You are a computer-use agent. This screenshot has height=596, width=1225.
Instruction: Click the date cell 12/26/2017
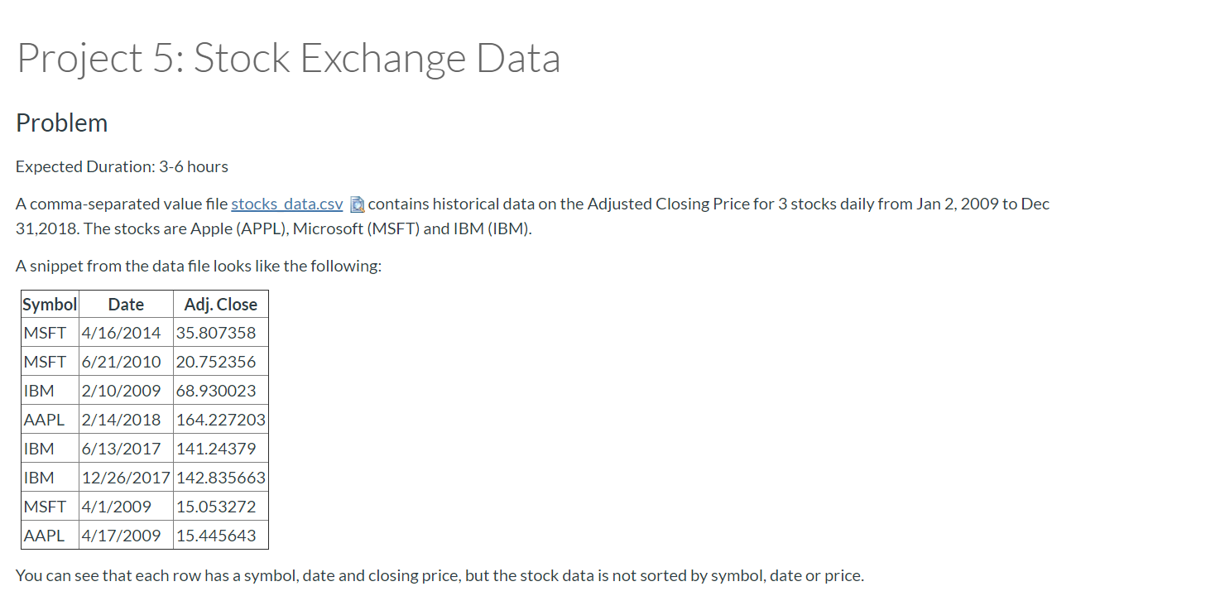point(126,478)
